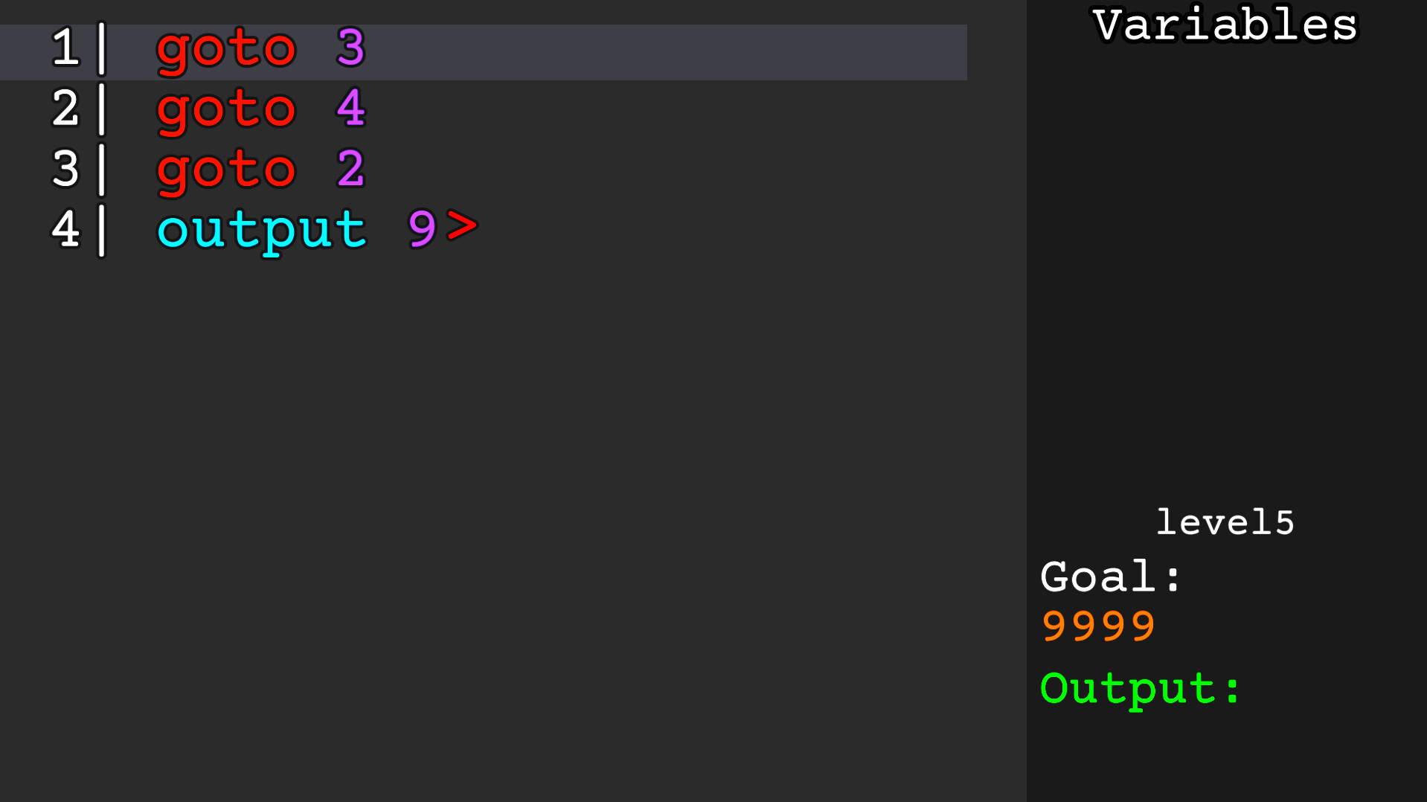Click the level5 label
This screenshot has width=1427, height=802.
pos(1225,522)
